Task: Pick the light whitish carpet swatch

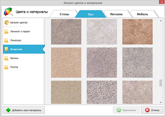Action: 102,32
